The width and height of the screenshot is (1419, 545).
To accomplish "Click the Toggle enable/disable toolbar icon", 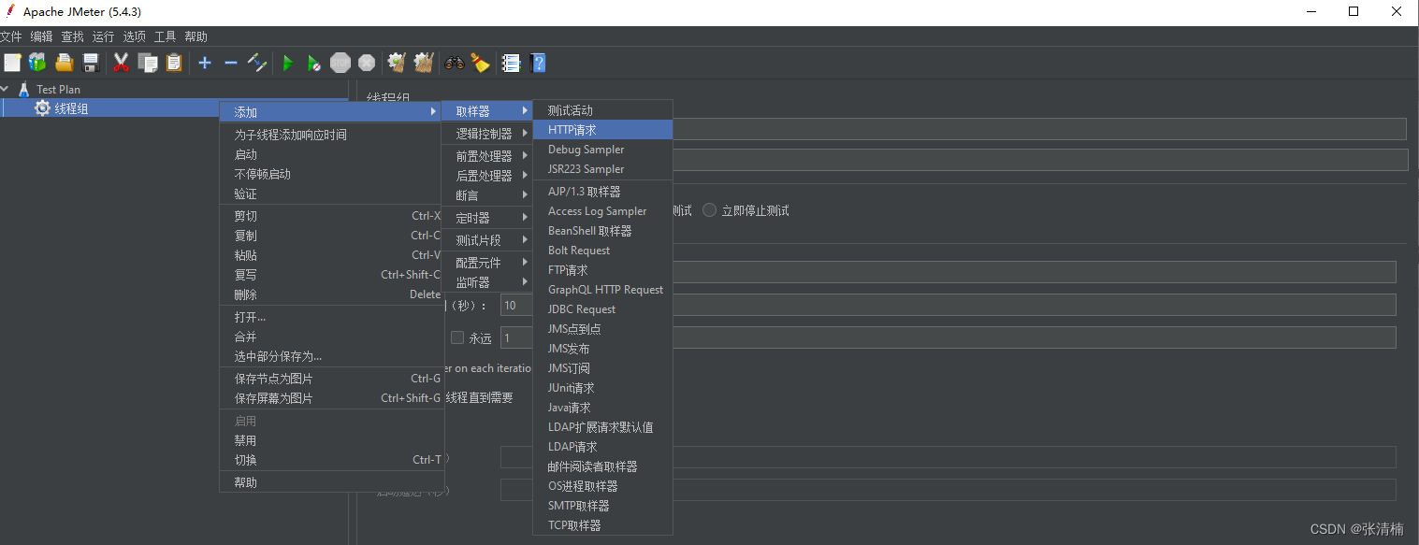I will pos(257,63).
